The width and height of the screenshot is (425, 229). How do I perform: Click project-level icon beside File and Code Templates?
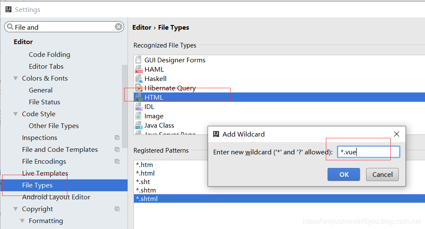117,150
